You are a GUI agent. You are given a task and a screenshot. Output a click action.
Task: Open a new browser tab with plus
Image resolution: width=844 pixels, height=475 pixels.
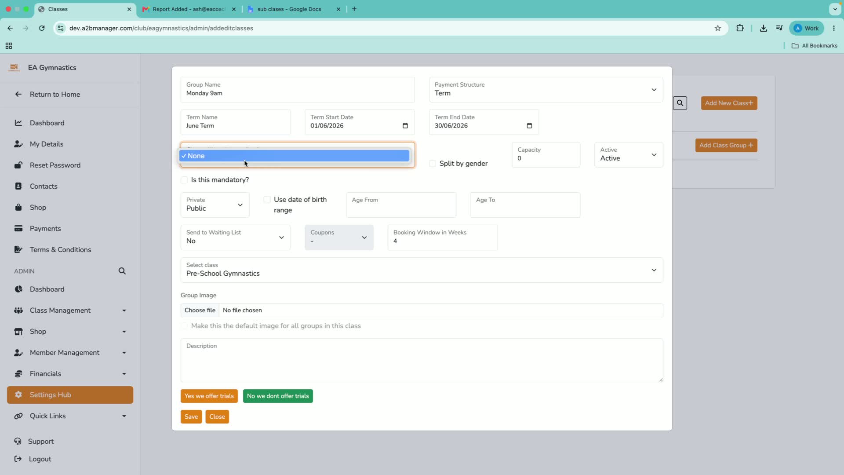tap(354, 9)
